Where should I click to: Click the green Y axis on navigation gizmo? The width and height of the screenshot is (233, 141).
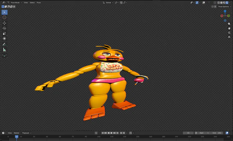(229, 16)
